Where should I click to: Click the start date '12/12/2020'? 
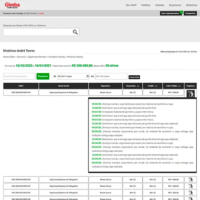coord(24,66)
